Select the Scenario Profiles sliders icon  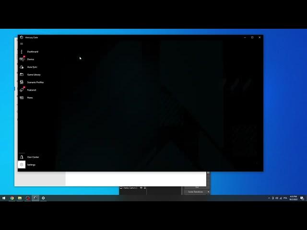tap(22, 82)
